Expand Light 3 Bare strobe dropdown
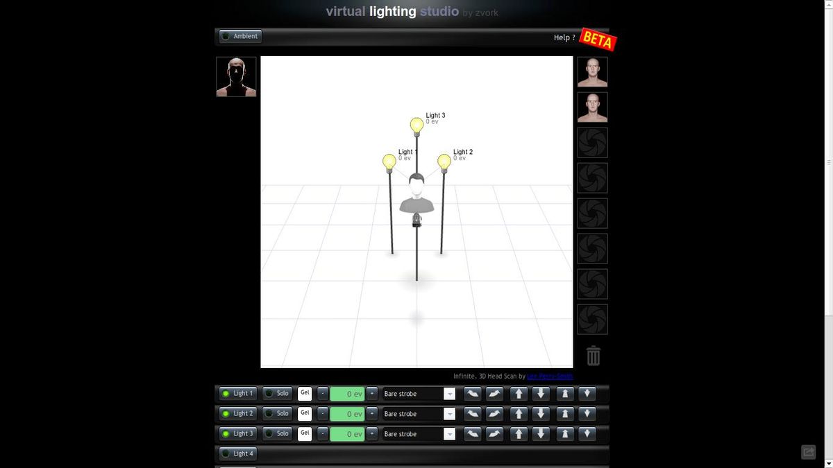This screenshot has height=468, width=833. tap(419, 434)
